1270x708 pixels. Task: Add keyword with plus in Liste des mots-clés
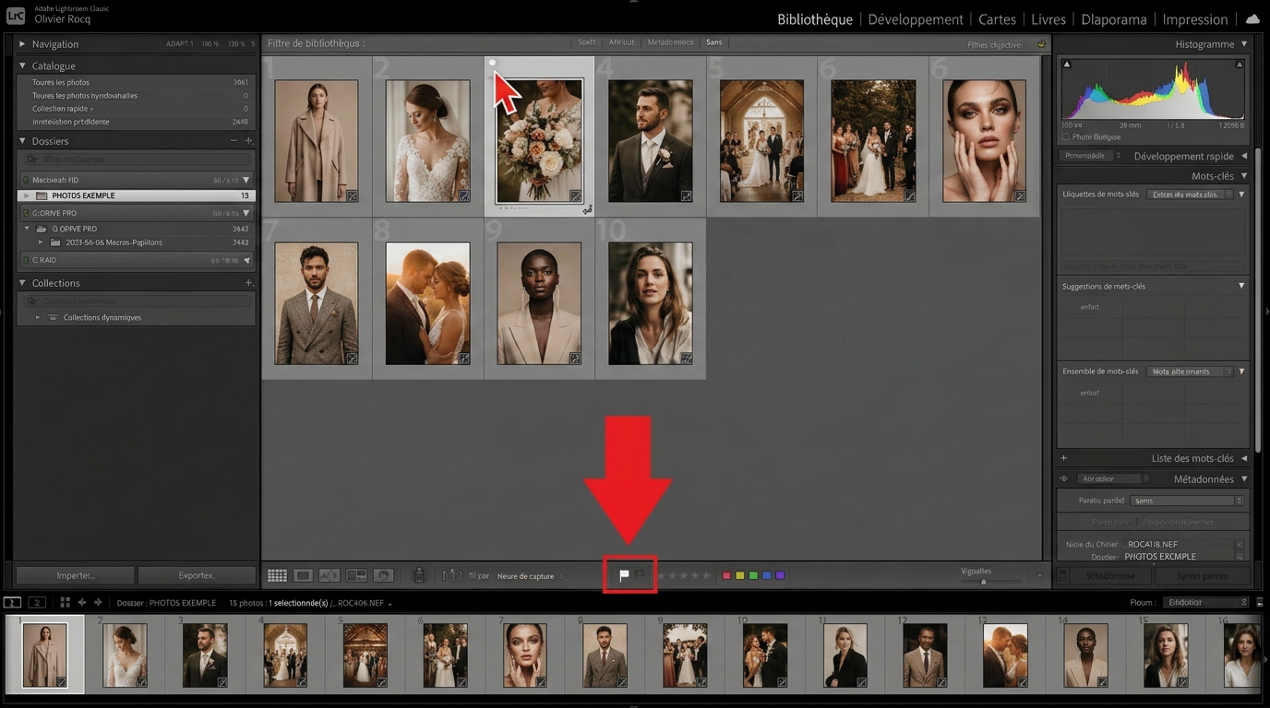[1064, 458]
